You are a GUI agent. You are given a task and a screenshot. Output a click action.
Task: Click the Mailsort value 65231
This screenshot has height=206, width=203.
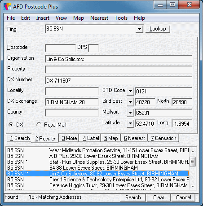pos(163,113)
